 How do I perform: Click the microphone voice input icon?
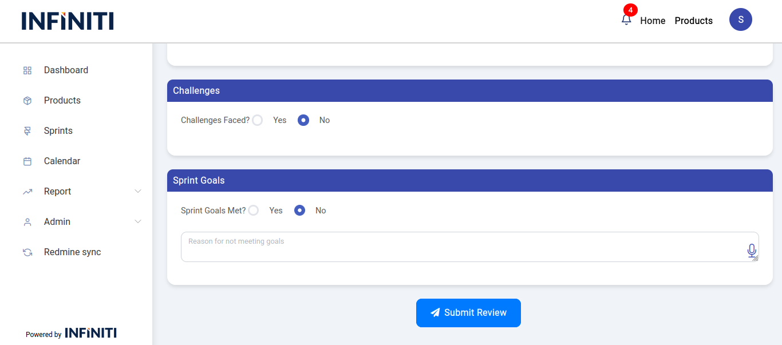[752, 251]
